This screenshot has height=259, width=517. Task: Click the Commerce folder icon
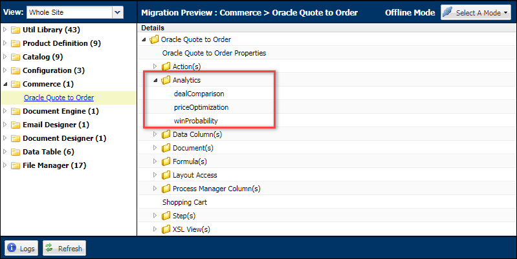15,84
